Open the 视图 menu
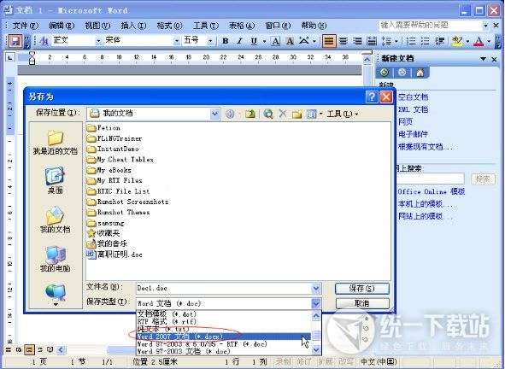 [97, 26]
